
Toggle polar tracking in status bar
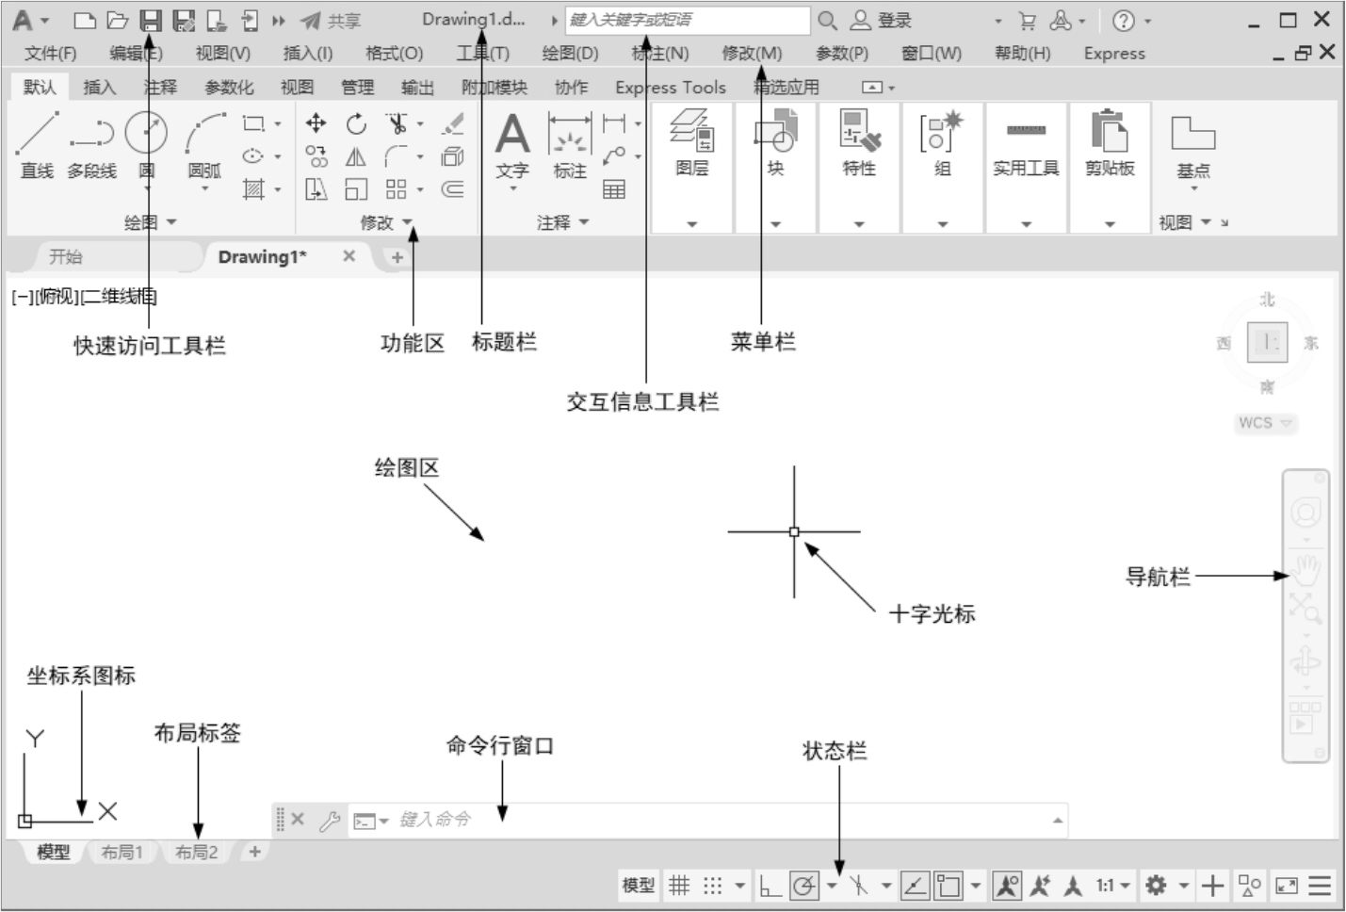[x=803, y=886]
